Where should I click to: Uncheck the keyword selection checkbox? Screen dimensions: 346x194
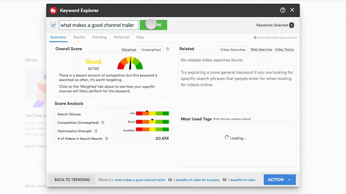tap(53, 25)
